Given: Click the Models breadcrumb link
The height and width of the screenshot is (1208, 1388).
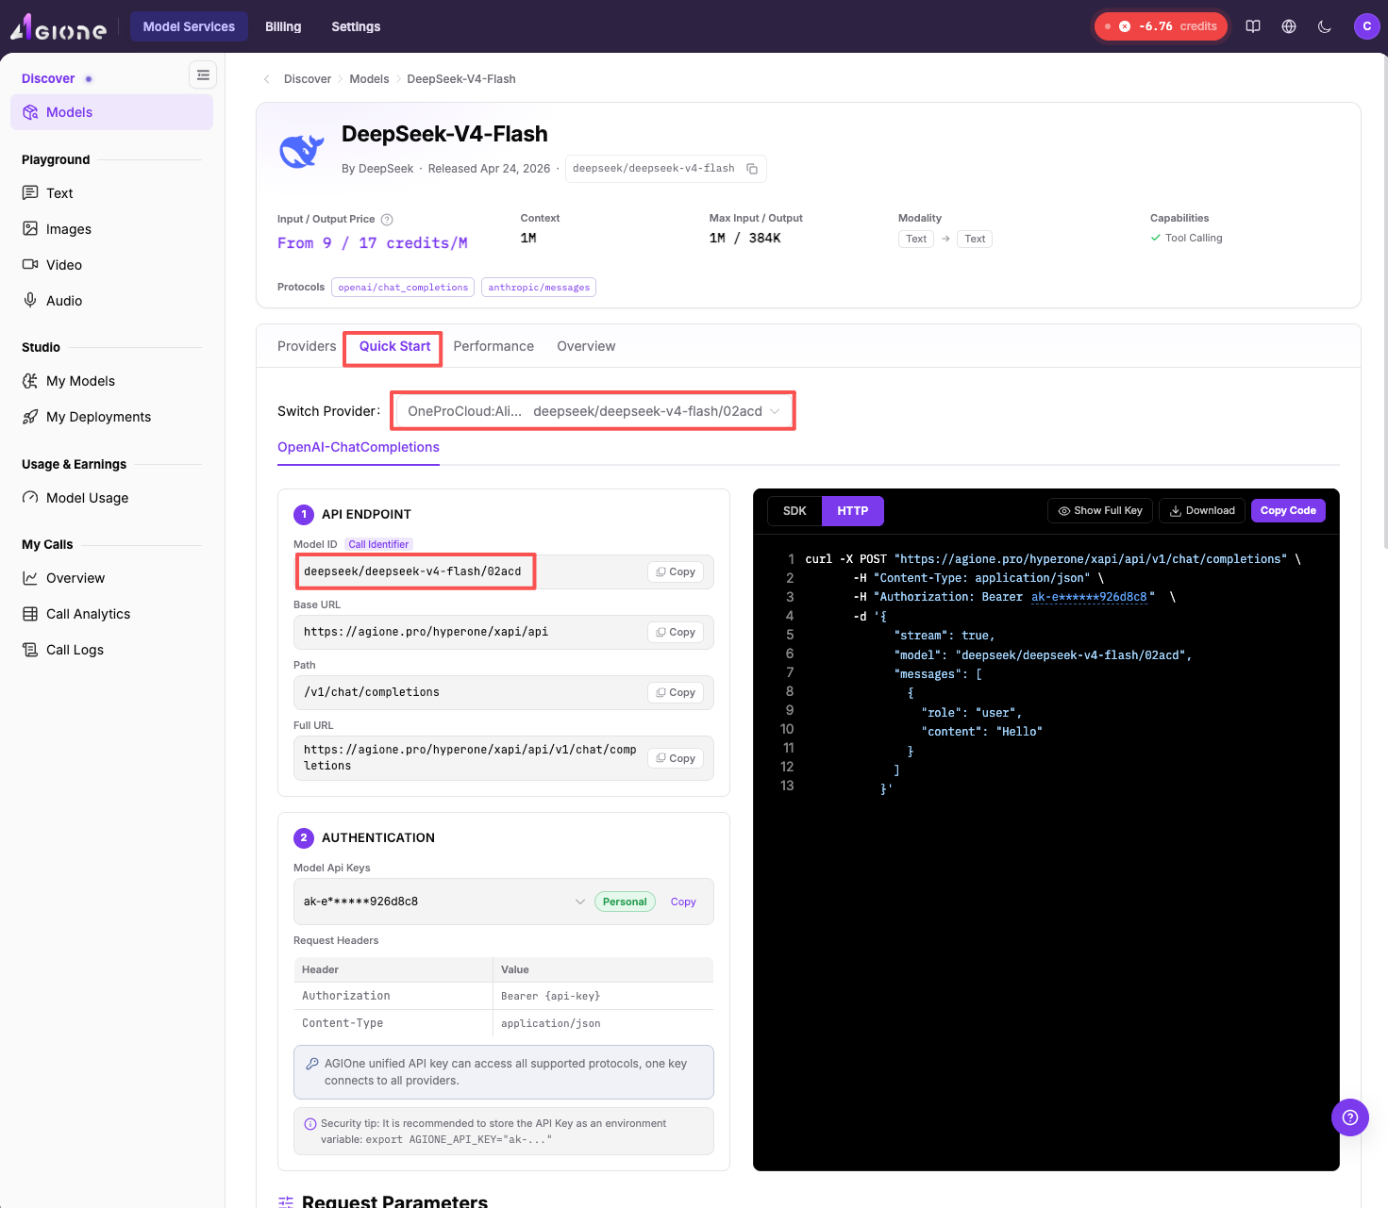Looking at the screenshot, I should pos(369,79).
